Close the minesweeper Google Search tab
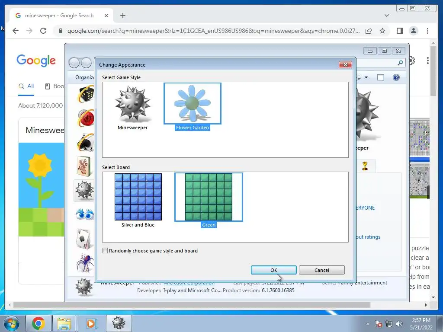Screen dimensions: 443x332 point(106,16)
